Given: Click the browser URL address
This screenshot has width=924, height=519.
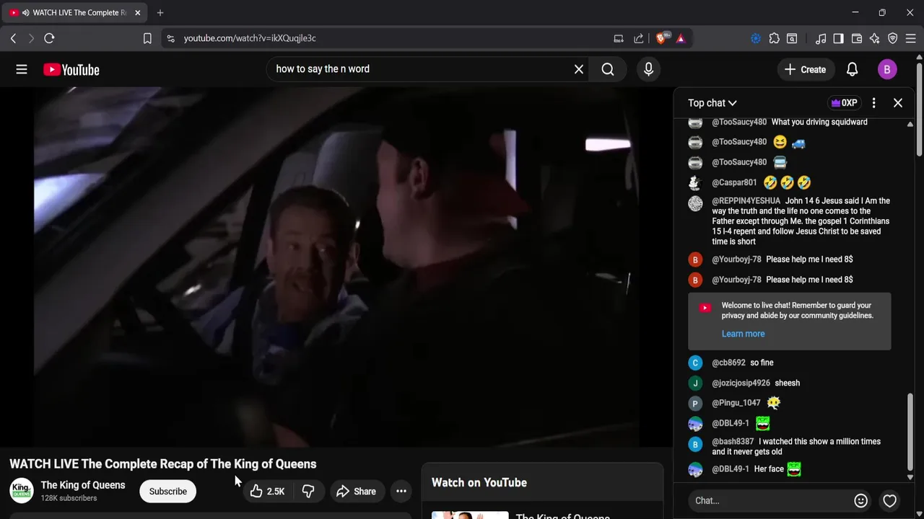Looking at the screenshot, I should pos(250,38).
